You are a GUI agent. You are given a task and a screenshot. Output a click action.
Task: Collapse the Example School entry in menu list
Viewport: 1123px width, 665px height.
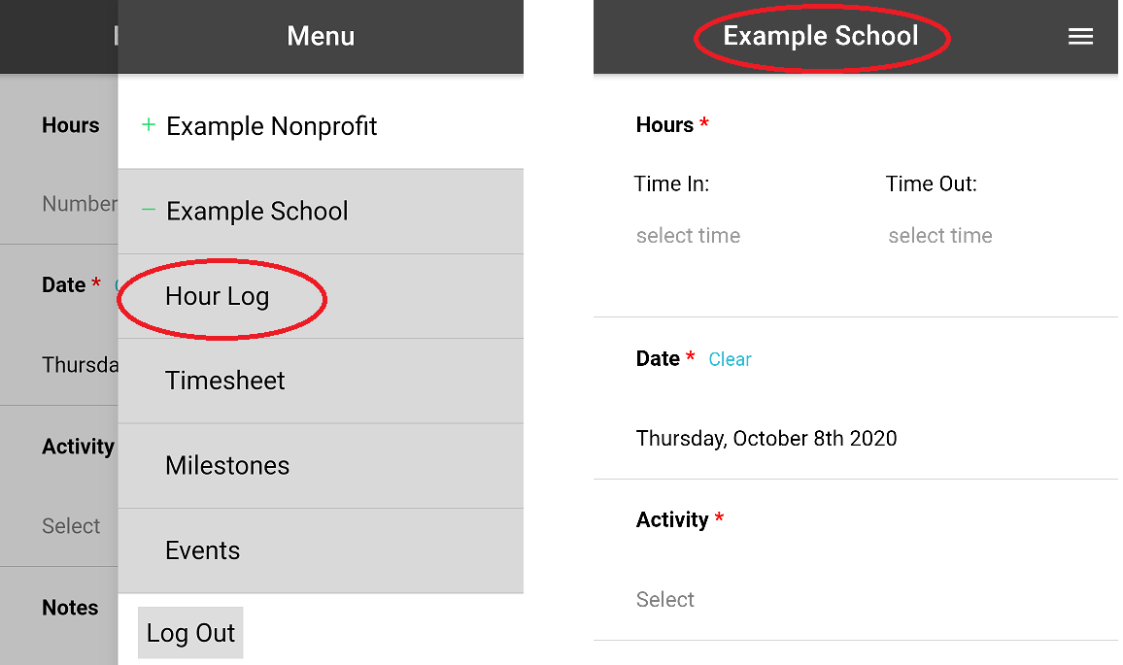point(256,212)
